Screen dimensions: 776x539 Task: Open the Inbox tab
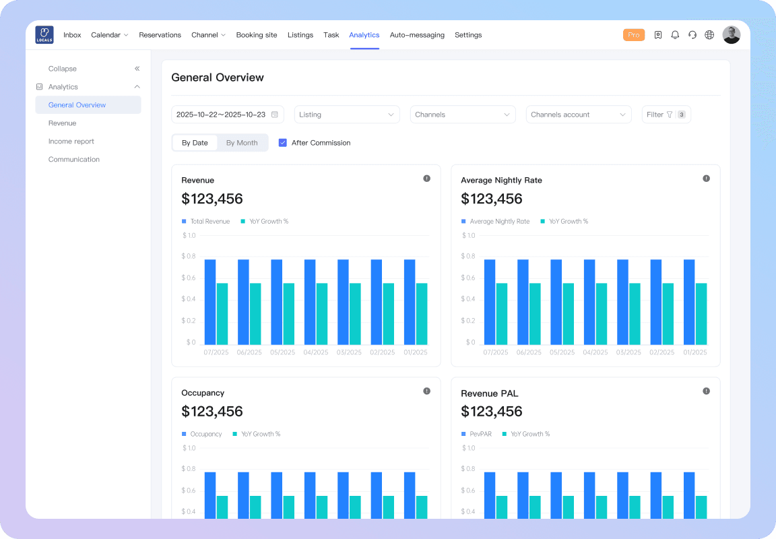click(72, 34)
